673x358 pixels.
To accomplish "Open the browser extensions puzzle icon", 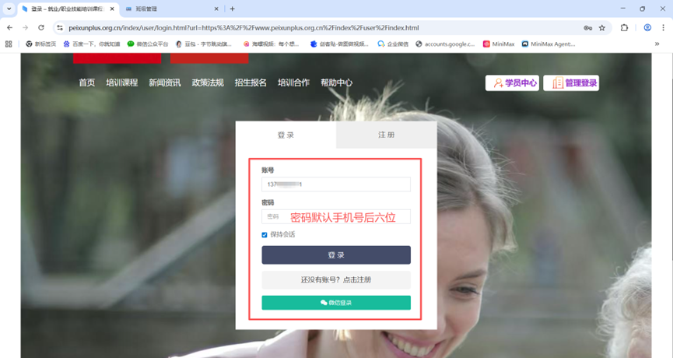I will click(624, 27).
